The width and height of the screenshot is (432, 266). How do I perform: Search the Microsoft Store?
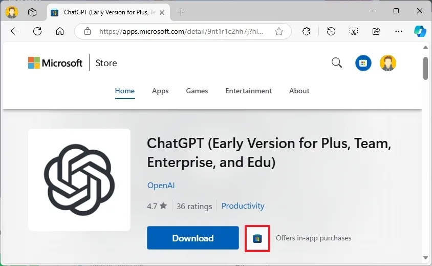pyautogui.click(x=336, y=63)
